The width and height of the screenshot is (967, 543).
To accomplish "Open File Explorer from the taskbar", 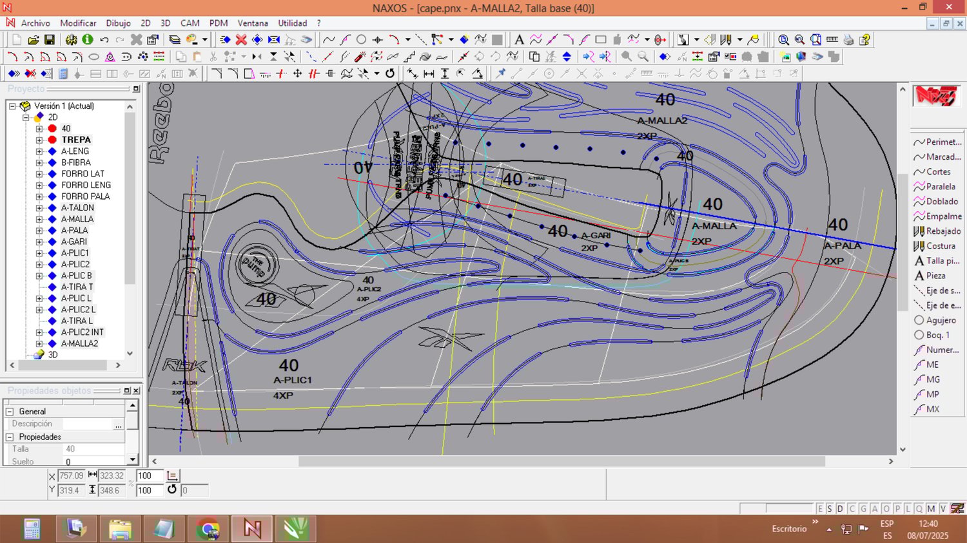I will click(120, 529).
